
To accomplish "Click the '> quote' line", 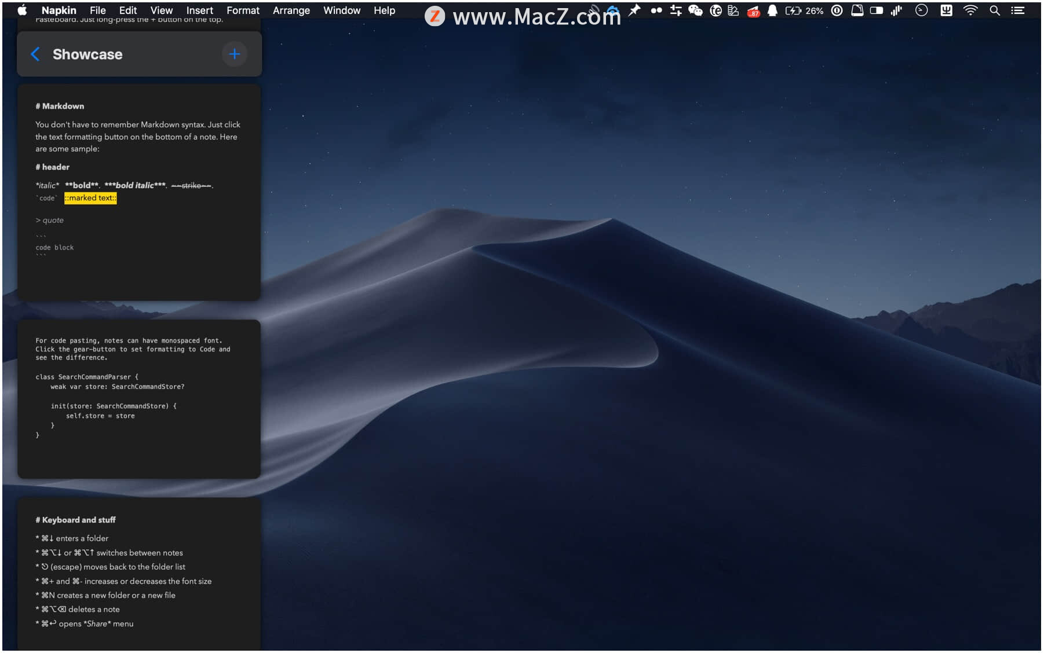I will click(50, 220).
